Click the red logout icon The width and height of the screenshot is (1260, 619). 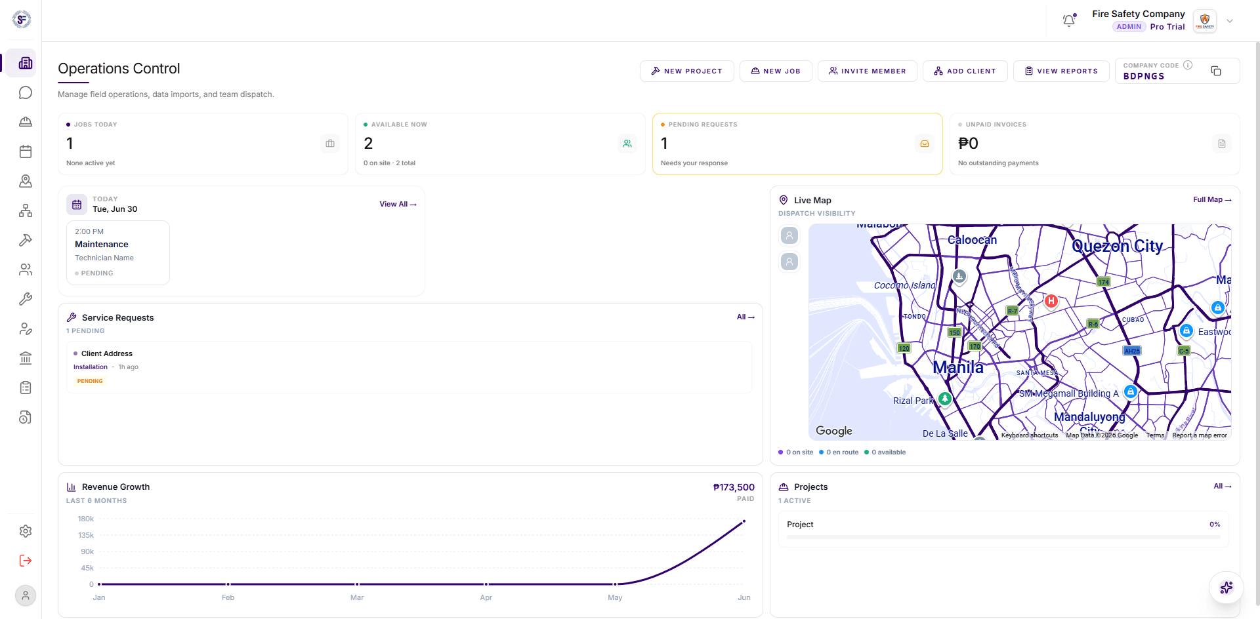(x=26, y=561)
